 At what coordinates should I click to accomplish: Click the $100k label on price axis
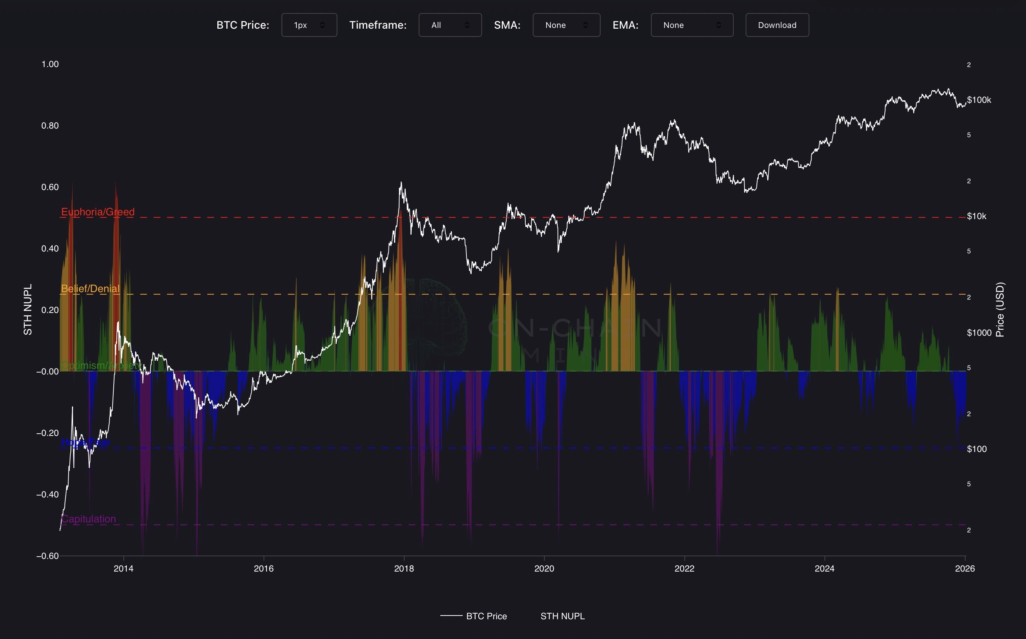coord(979,100)
